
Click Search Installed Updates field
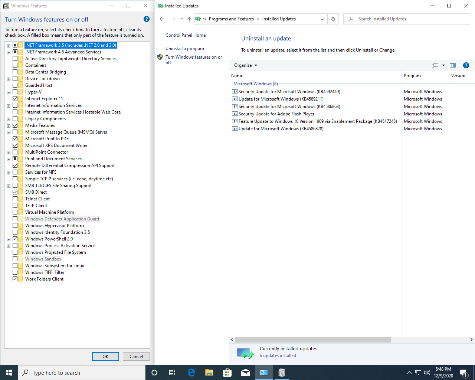[407, 19]
